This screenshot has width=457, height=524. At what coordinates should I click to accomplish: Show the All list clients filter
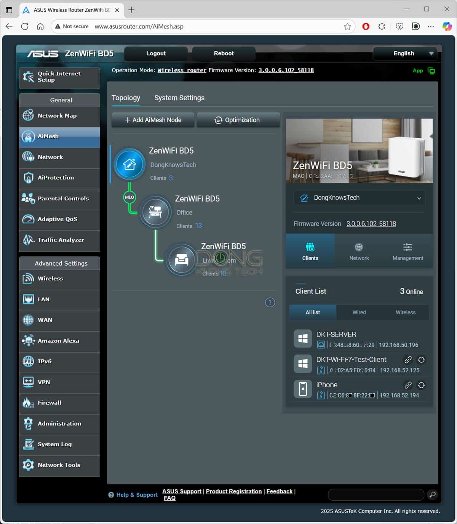point(313,312)
